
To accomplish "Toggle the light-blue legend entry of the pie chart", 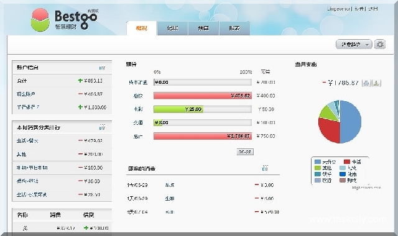I will (x=348, y=168).
